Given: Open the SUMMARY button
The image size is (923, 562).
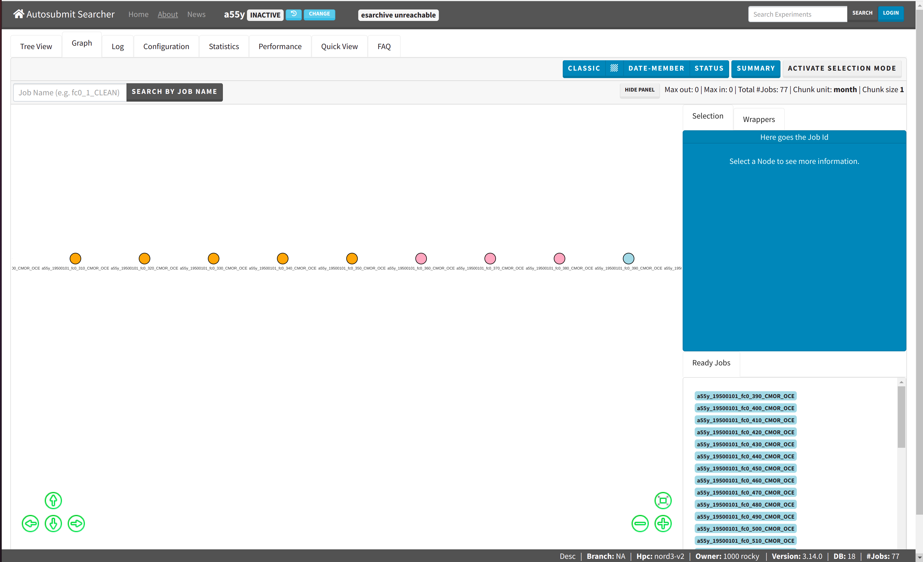Looking at the screenshot, I should click(755, 68).
